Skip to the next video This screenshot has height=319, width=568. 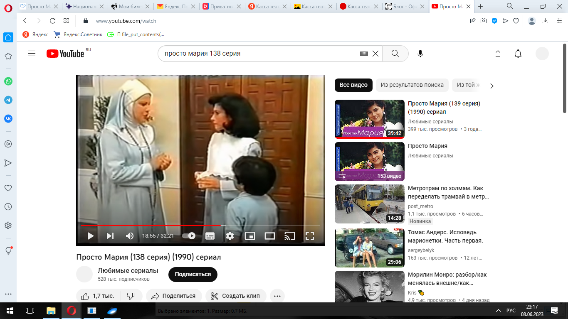[x=110, y=236]
